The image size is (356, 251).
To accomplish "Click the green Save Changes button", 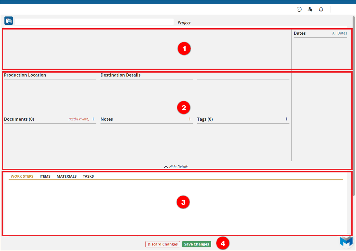I will (197, 244).
